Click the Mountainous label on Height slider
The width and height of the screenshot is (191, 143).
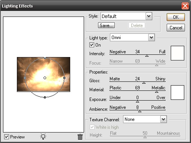point(168,133)
